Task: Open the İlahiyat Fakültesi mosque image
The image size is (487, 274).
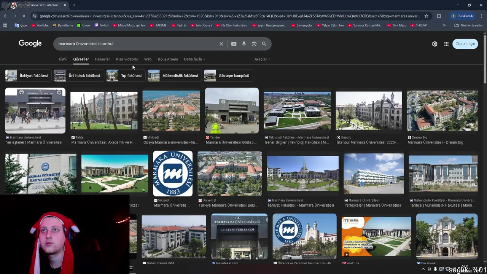Action: (303, 174)
